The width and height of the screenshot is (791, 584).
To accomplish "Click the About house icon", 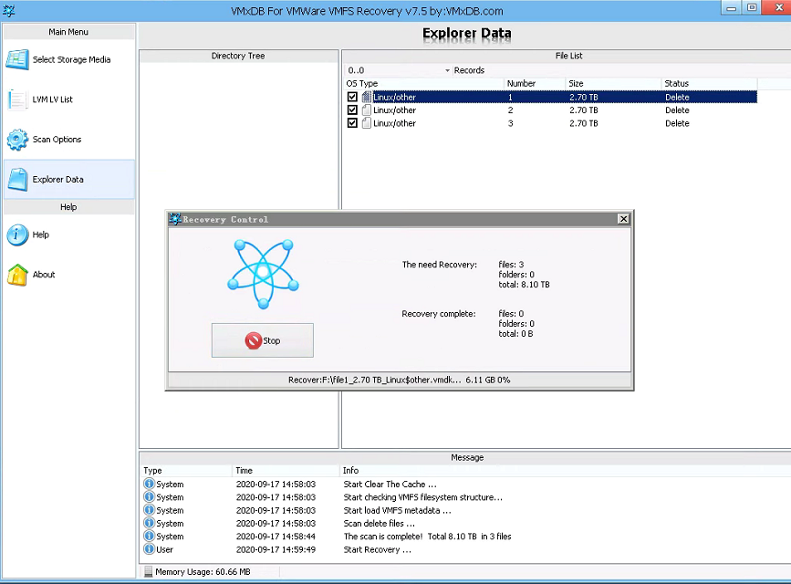I will (x=17, y=275).
